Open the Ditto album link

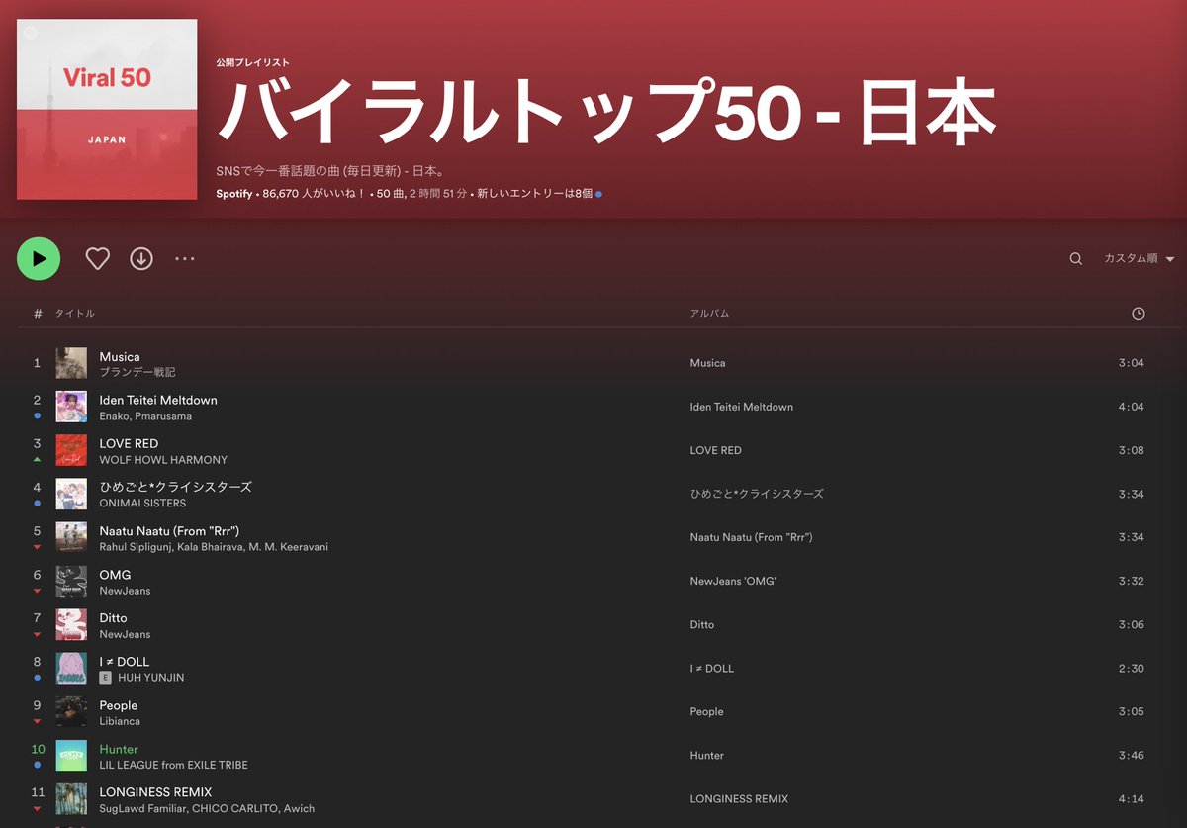(701, 624)
